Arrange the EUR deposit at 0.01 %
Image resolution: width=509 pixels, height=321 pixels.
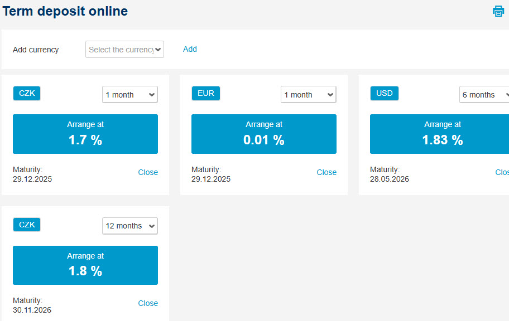pos(264,134)
